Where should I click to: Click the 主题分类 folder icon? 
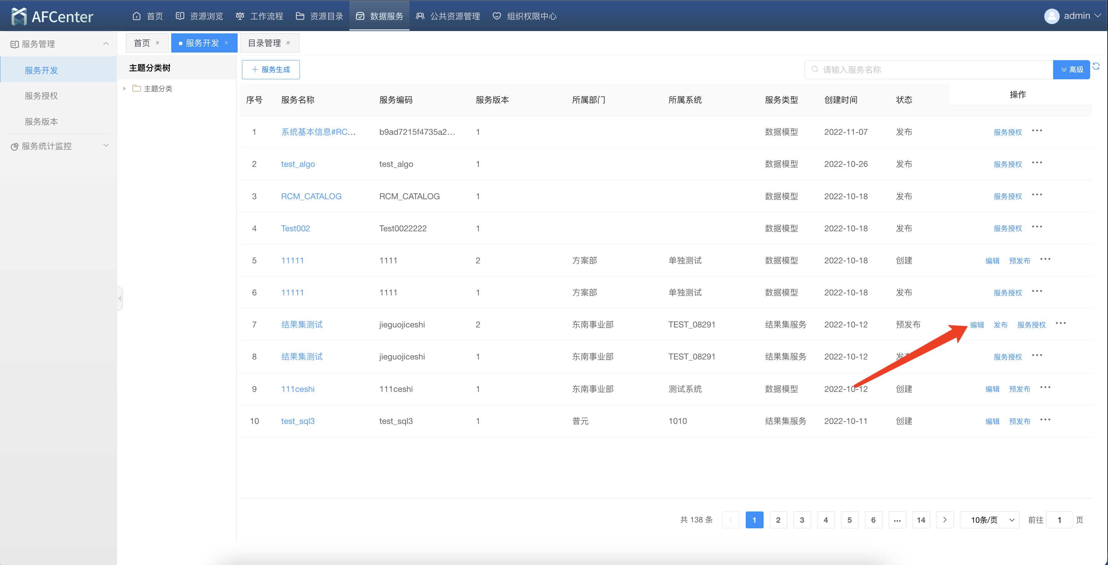pyautogui.click(x=136, y=88)
